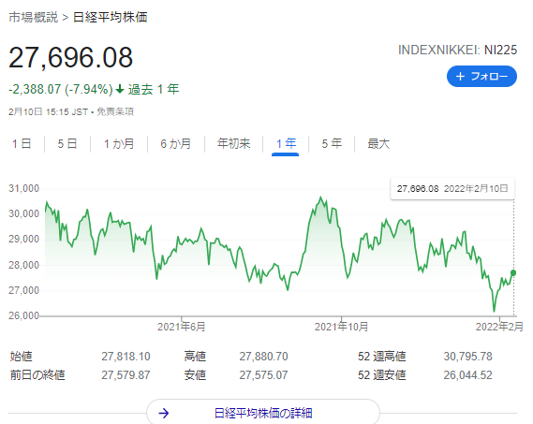Click the 2022年2月 axis marker
533x424 pixels.
pos(499,327)
